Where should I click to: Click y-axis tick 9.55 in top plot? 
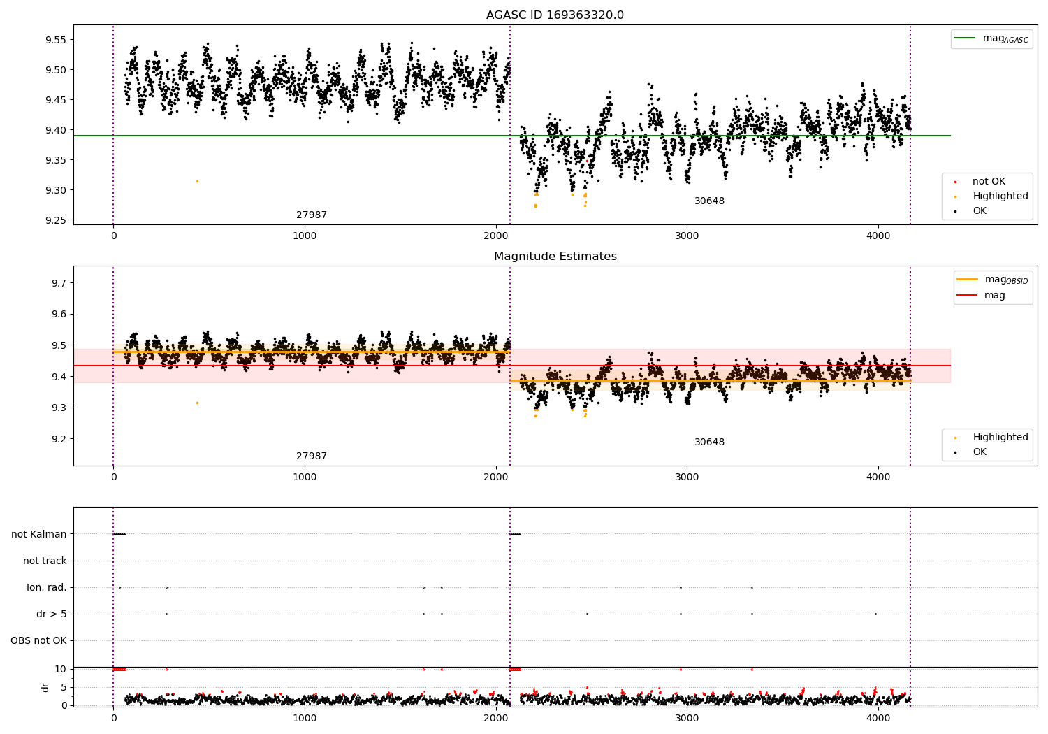55,40
